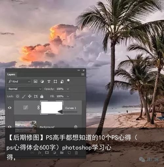The width and height of the screenshot is (164, 167).
Task: Click lock image pixels brush icon
Action: [x=24, y=96]
